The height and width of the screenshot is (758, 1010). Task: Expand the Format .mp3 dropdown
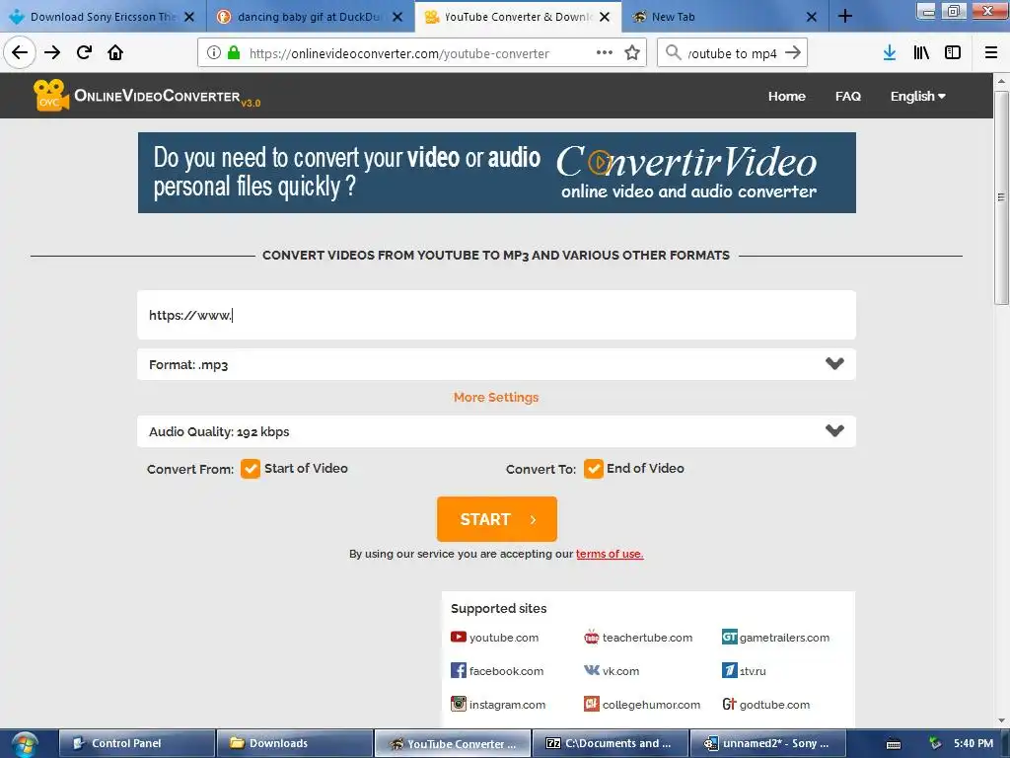497,364
